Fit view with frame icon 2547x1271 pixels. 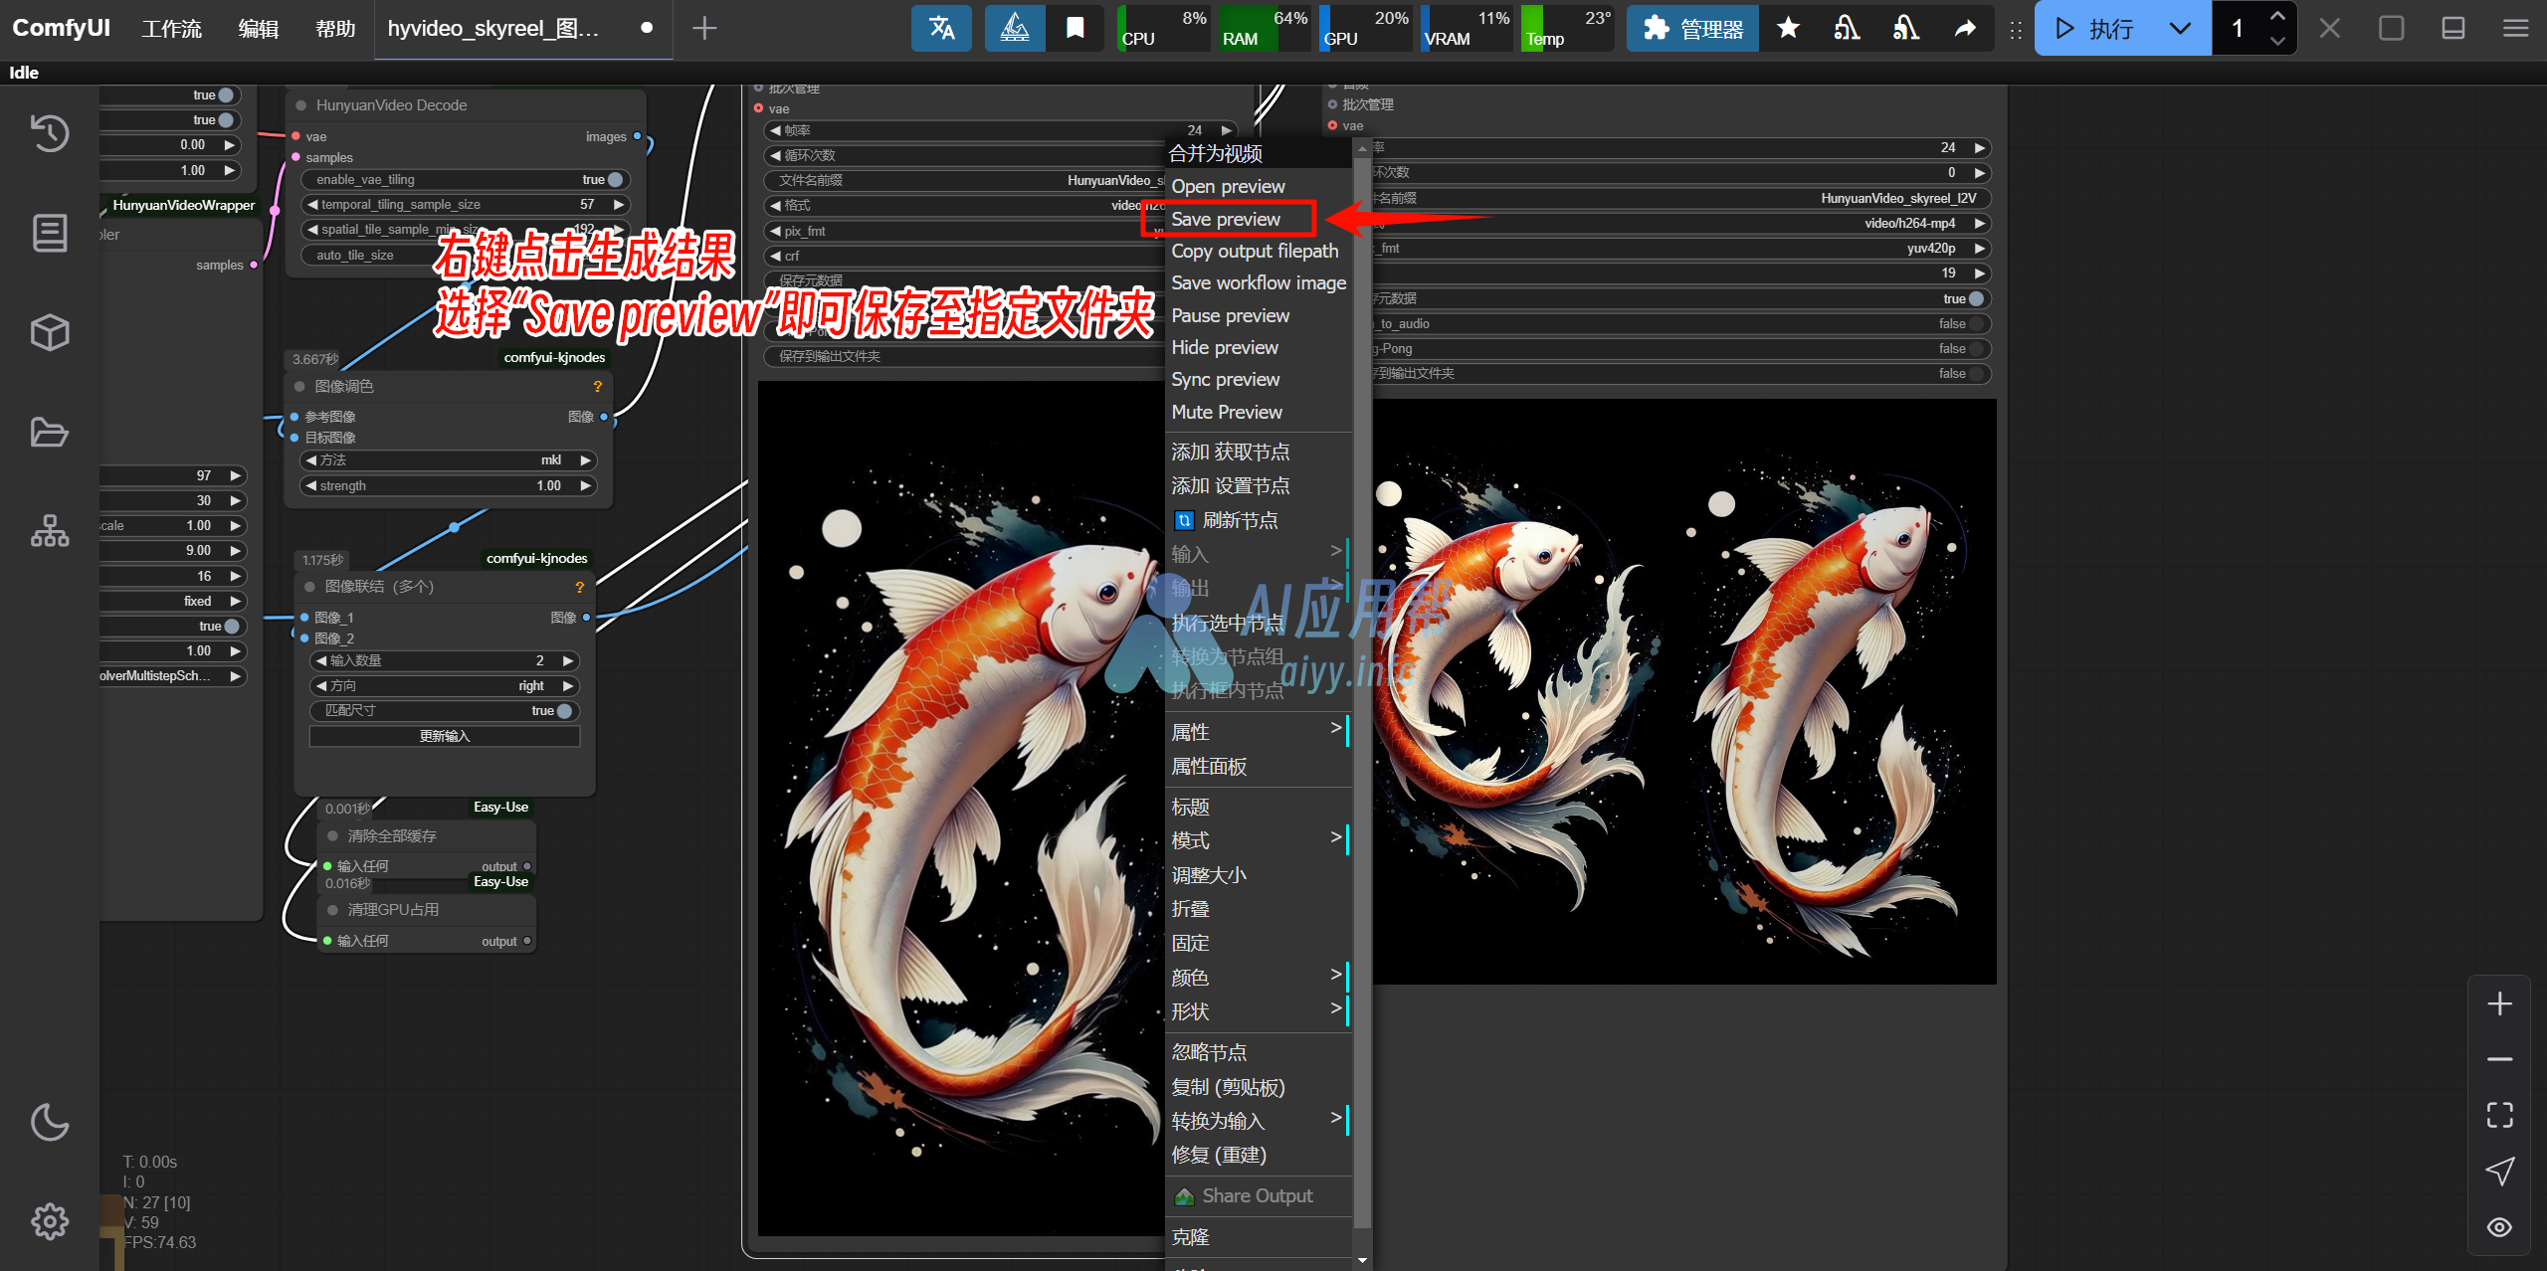2499,1115
